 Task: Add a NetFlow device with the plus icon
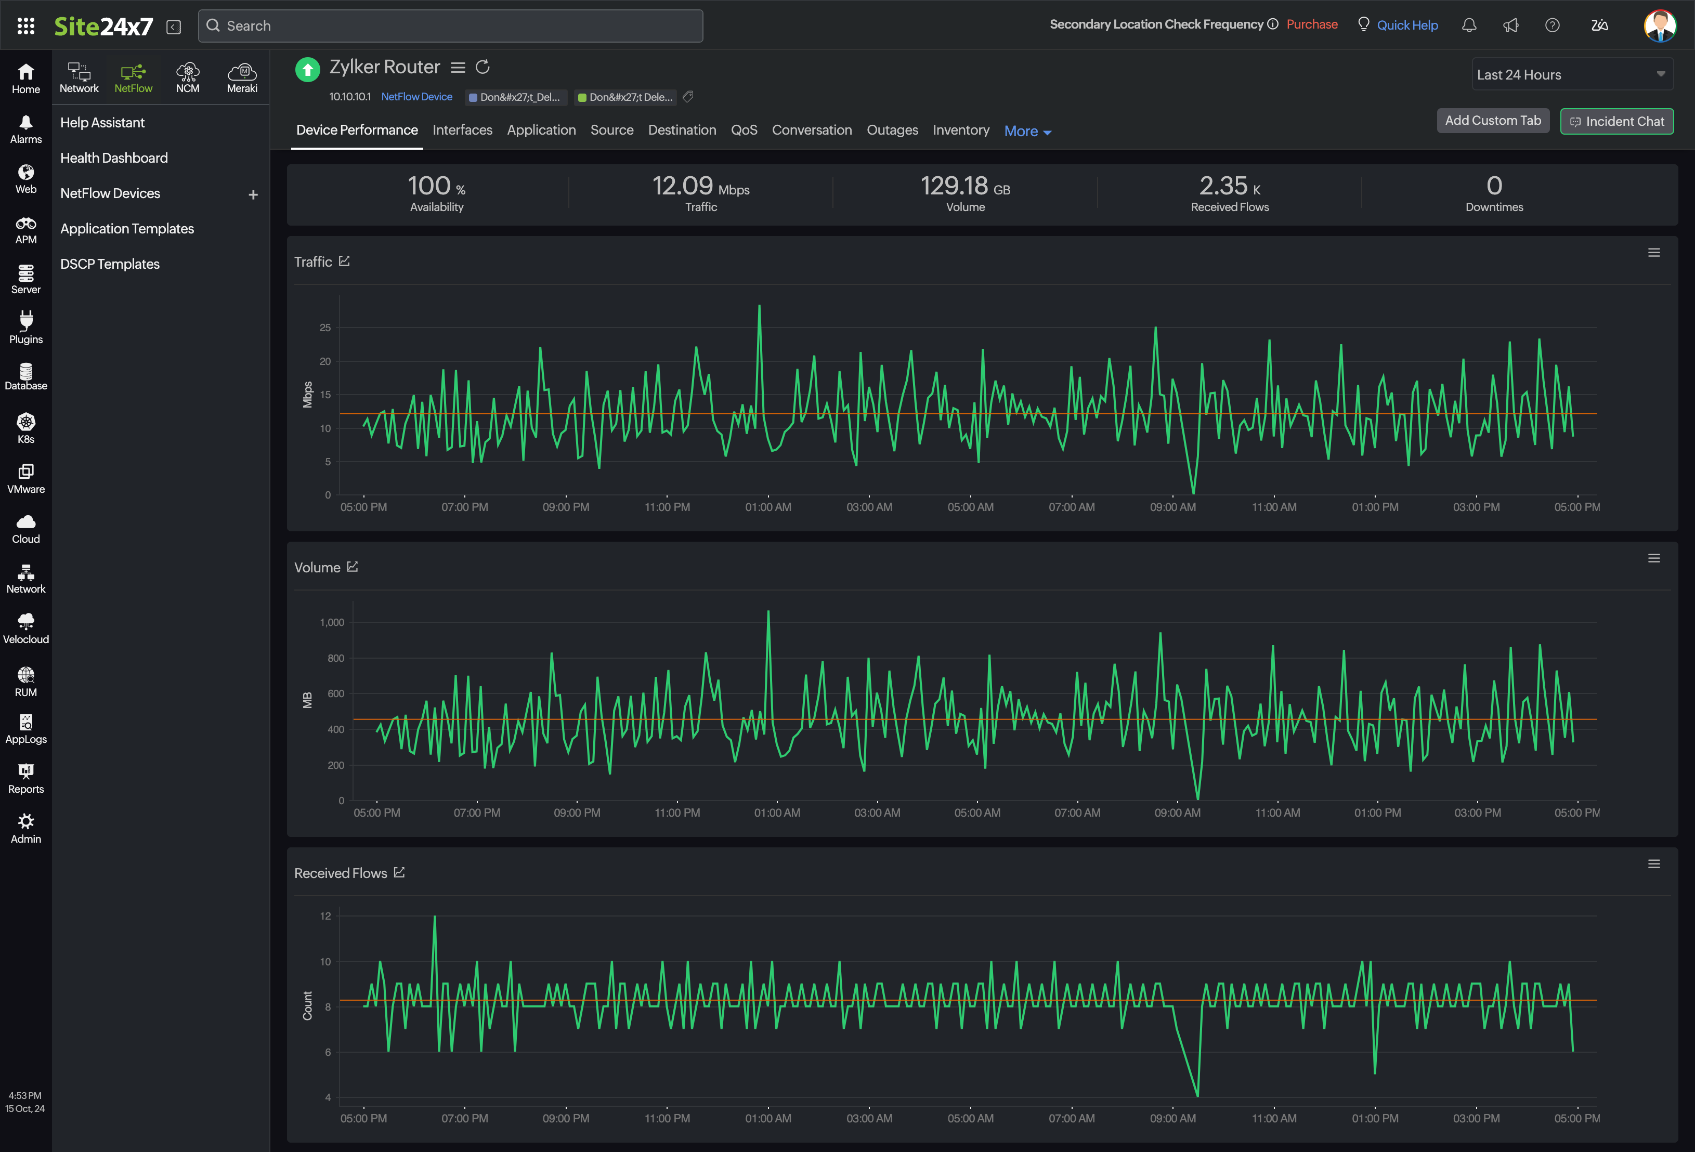[253, 194]
